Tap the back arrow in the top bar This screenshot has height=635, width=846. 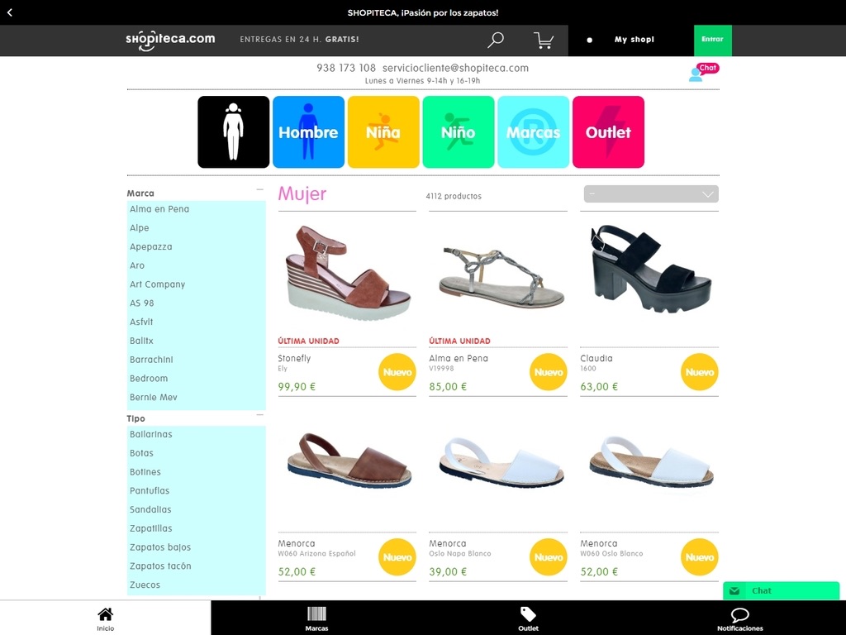coord(10,12)
